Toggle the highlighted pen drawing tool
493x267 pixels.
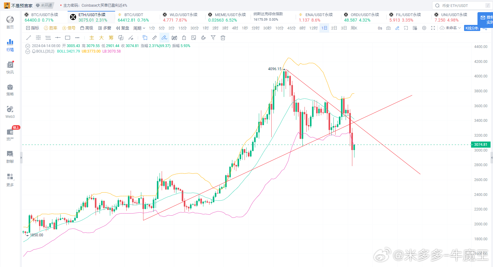point(164,38)
